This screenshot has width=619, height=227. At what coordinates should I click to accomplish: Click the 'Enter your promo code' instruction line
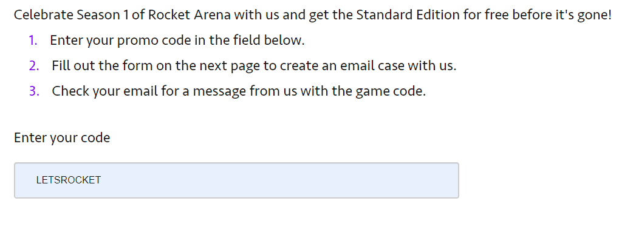pos(177,41)
